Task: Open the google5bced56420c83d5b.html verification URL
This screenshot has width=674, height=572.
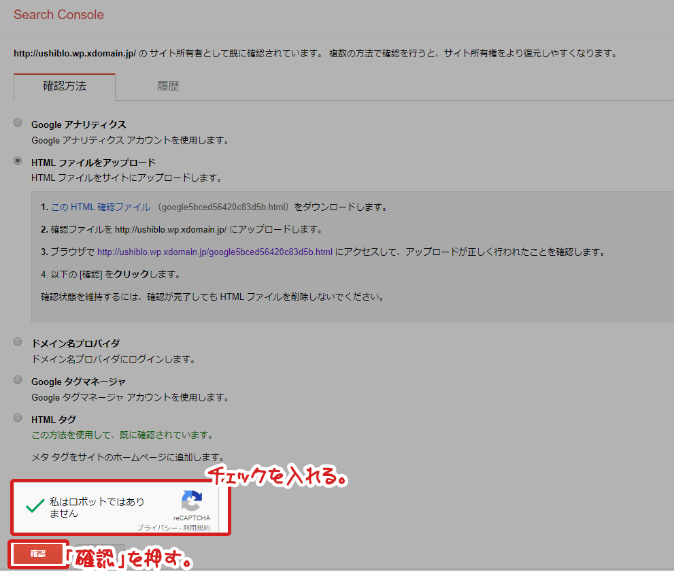Action: click(x=214, y=252)
